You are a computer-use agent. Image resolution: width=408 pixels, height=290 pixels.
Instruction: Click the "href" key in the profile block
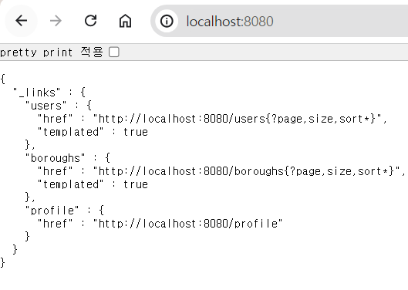pyautogui.click(x=56, y=224)
